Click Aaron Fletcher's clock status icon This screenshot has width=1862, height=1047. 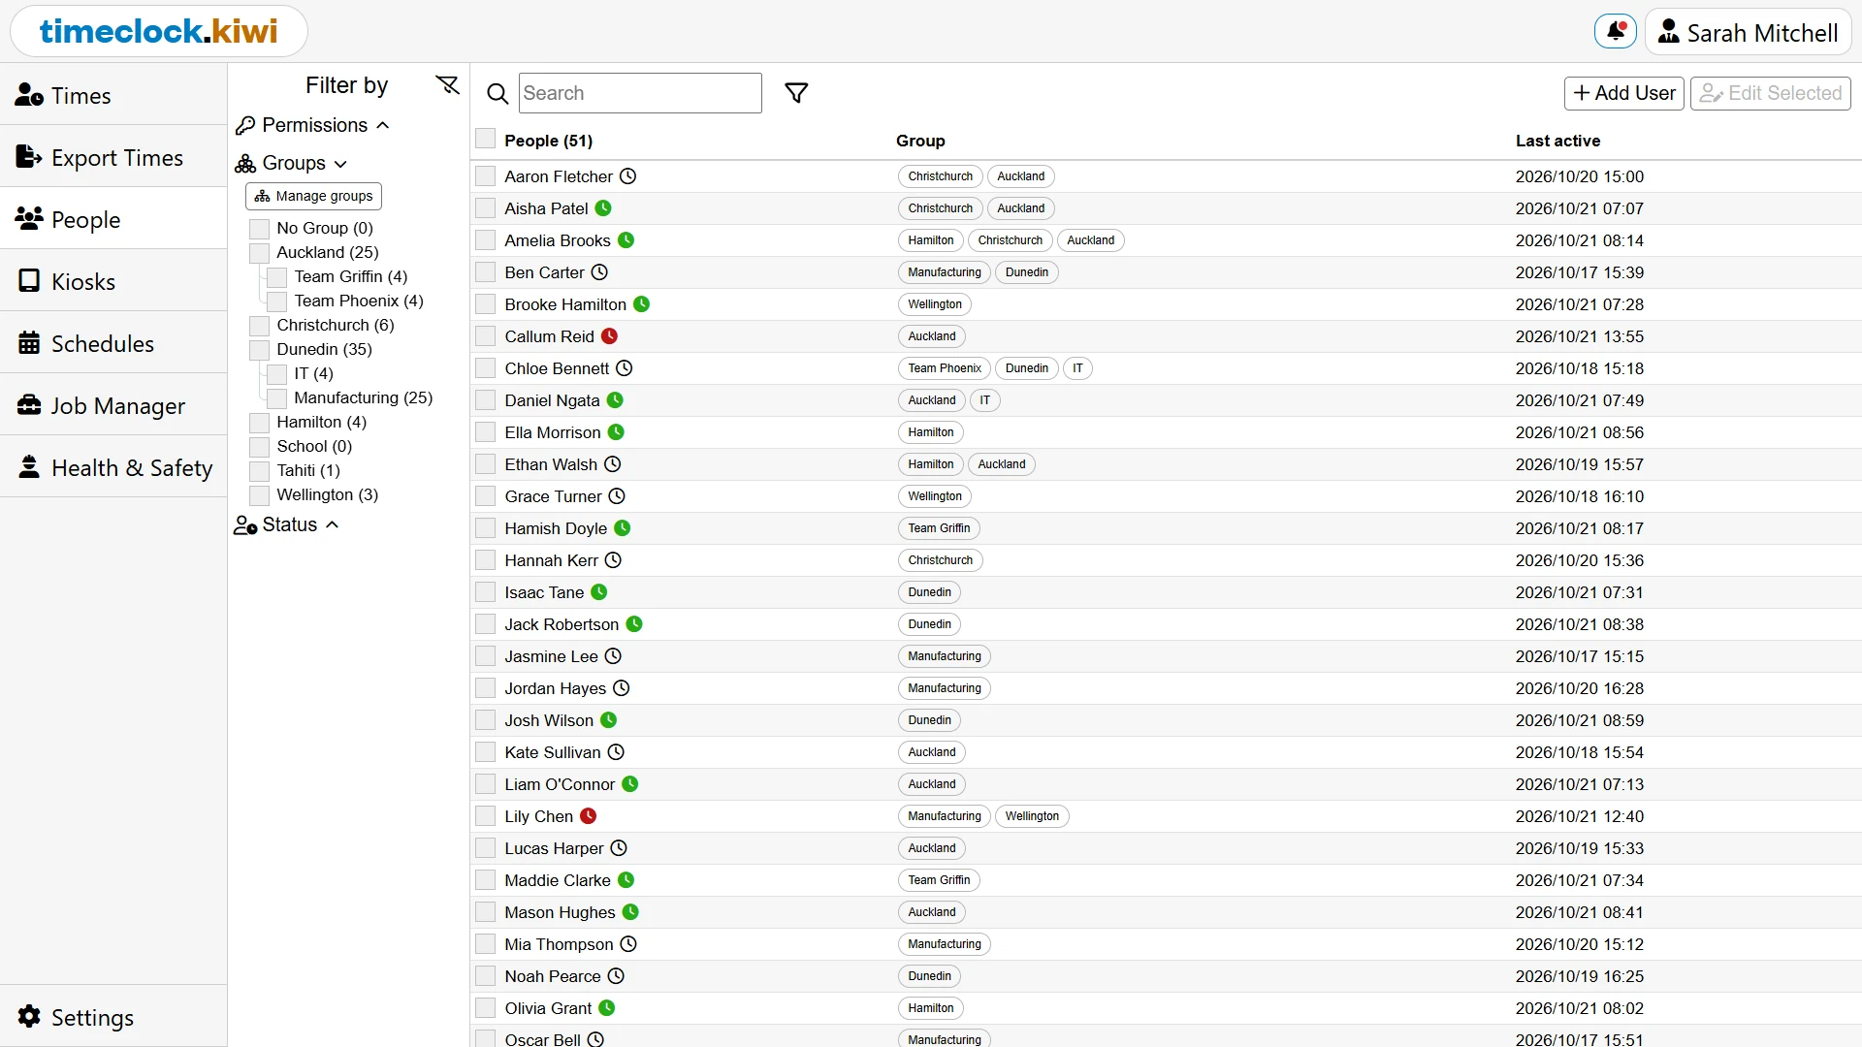pos(628,176)
